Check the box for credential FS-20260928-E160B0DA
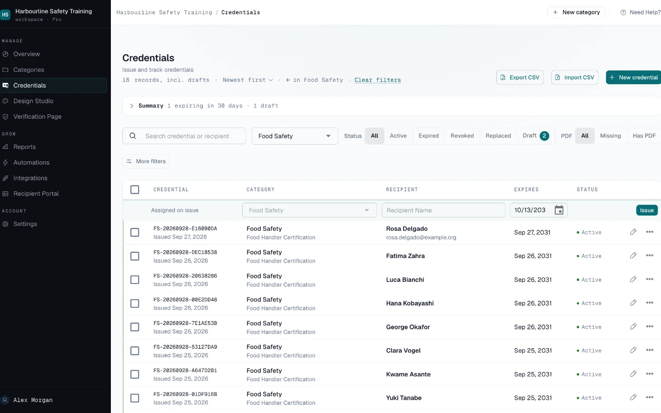This screenshot has height=413, width=661. coord(135,232)
